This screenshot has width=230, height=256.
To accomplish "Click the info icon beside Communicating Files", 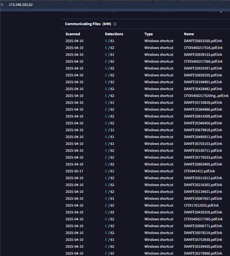I will point(115,24).
